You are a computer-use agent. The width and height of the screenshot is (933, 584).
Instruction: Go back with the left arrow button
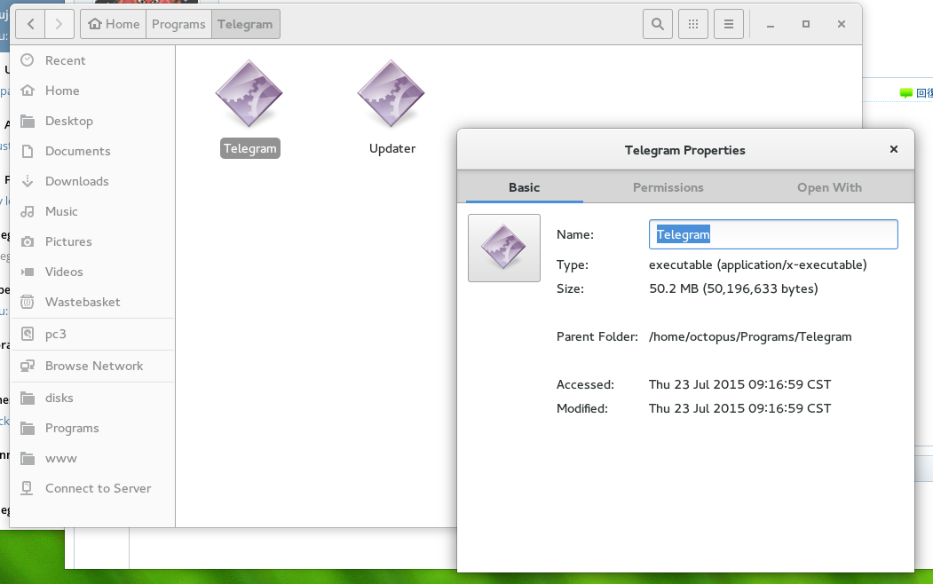click(x=30, y=24)
